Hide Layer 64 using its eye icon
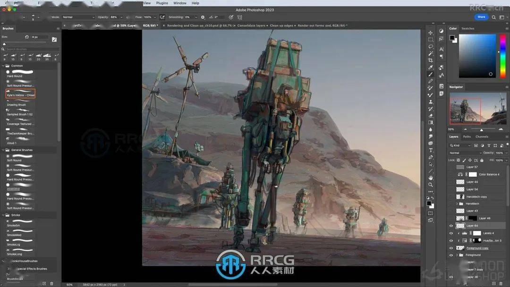This screenshot has height=287, width=510. click(x=451, y=226)
